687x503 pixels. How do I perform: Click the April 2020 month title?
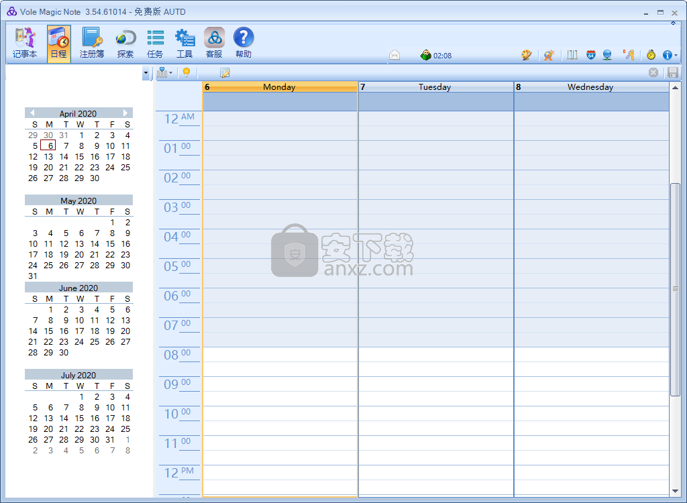pos(78,113)
